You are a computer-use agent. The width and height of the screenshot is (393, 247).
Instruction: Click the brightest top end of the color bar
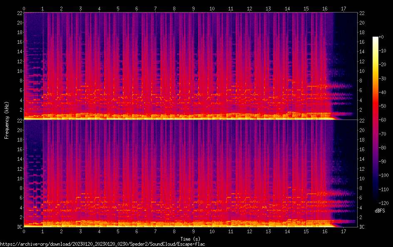[376, 38]
